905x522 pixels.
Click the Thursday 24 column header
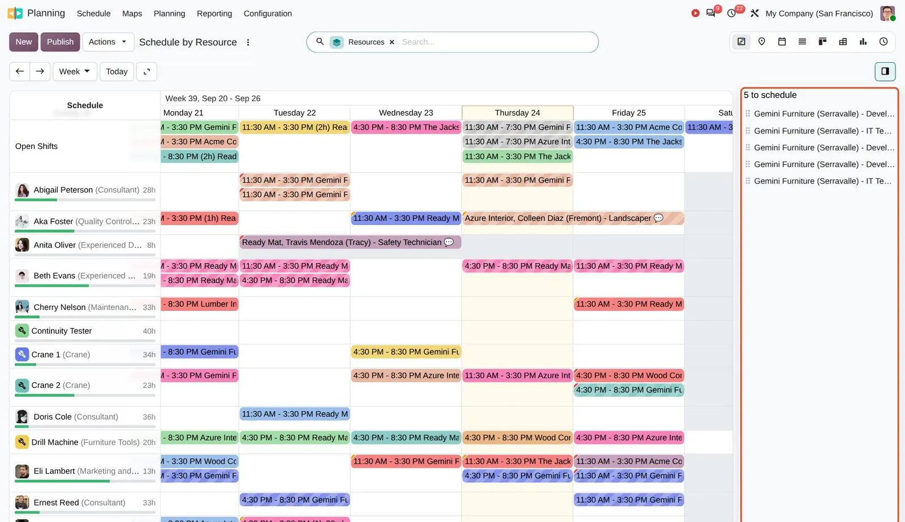click(x=518, y=113)
